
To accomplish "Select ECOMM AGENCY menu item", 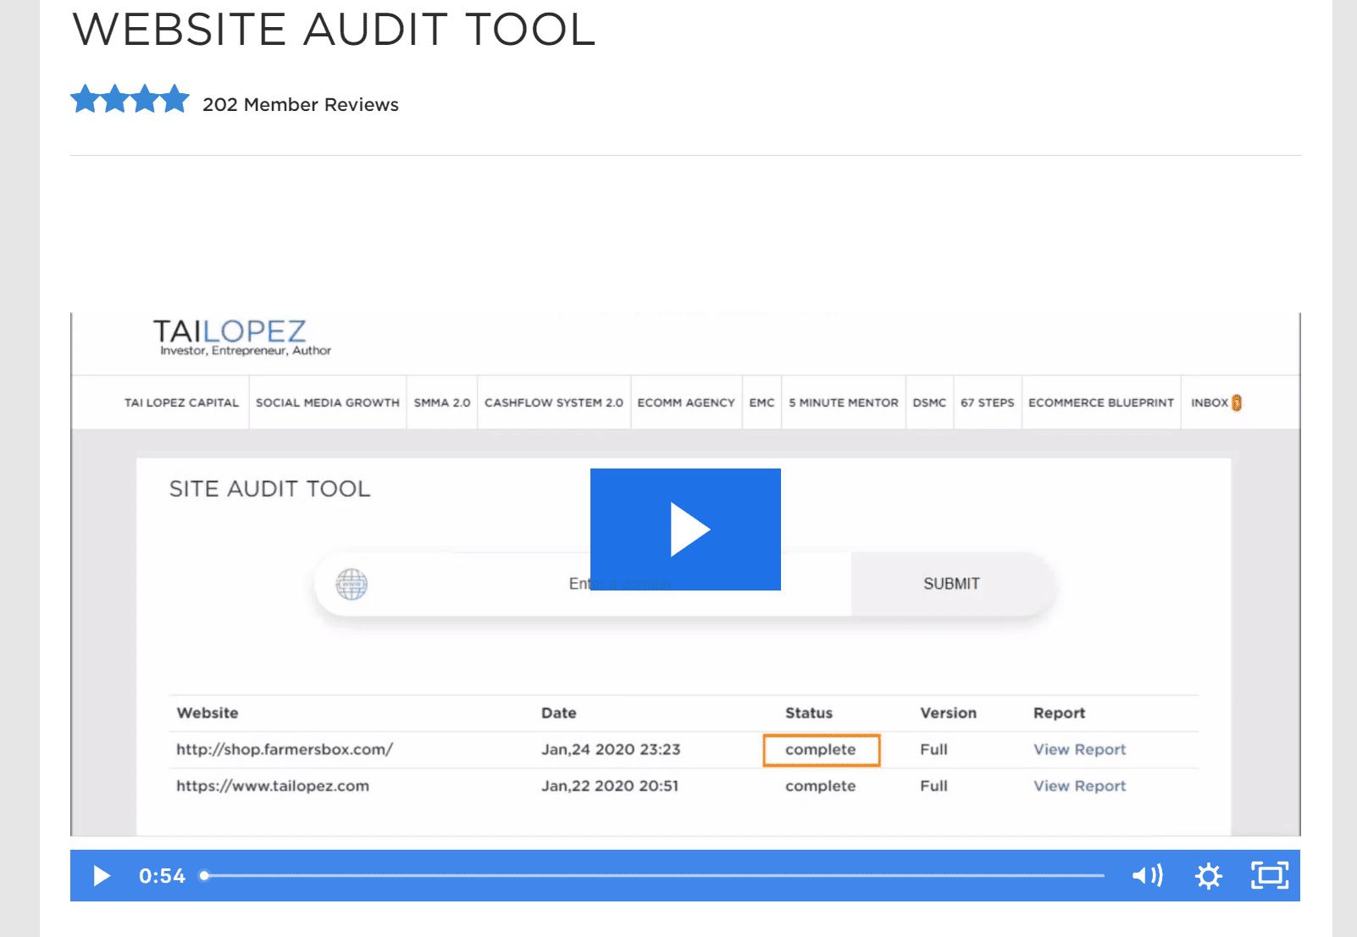I will pyautogui.click(x=686, y=402).
